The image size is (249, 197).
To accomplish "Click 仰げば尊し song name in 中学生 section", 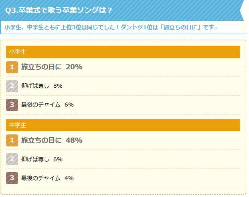I will [35, 159].
